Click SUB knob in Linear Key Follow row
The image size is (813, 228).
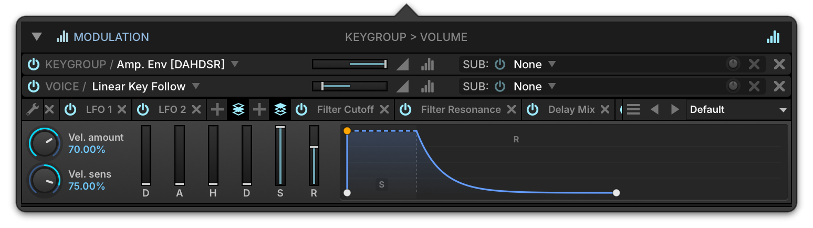tap(733, 86)
